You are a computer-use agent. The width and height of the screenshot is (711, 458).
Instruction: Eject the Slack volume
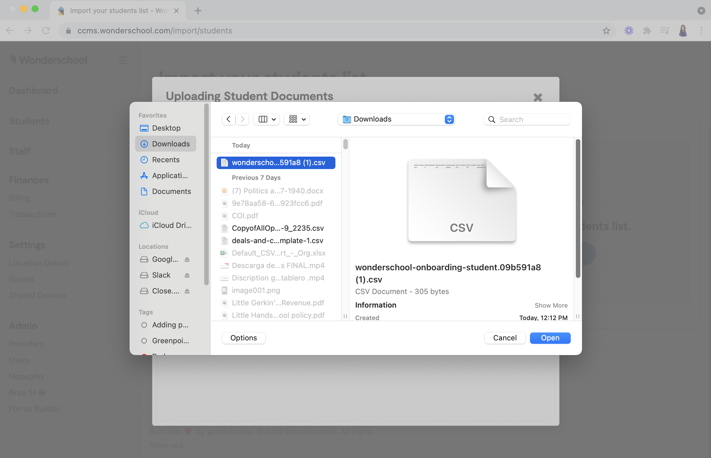point(187,275)
